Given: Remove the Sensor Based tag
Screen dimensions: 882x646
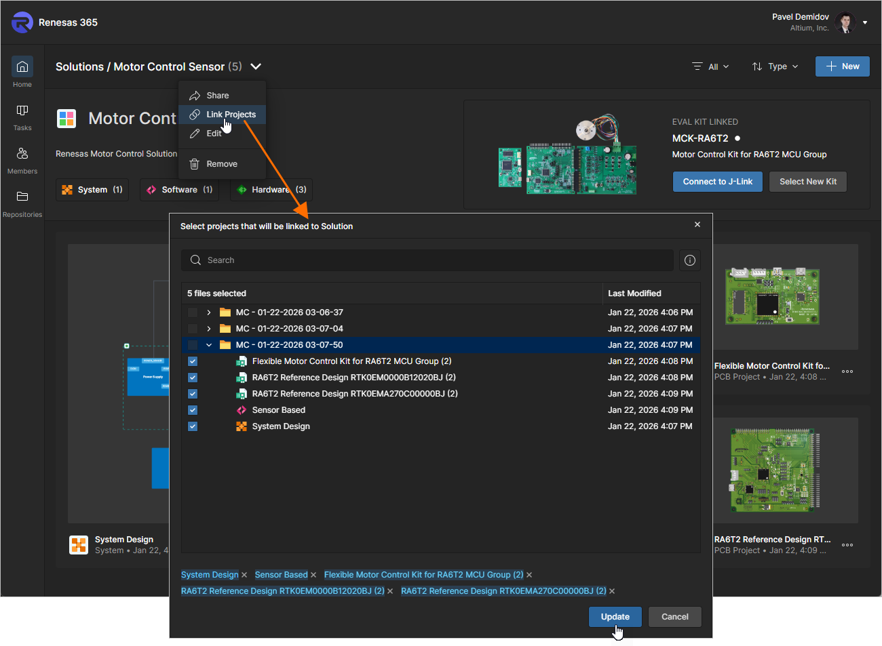Looking at the screenshot, I should pyautogui.click(x=313, y=576).
